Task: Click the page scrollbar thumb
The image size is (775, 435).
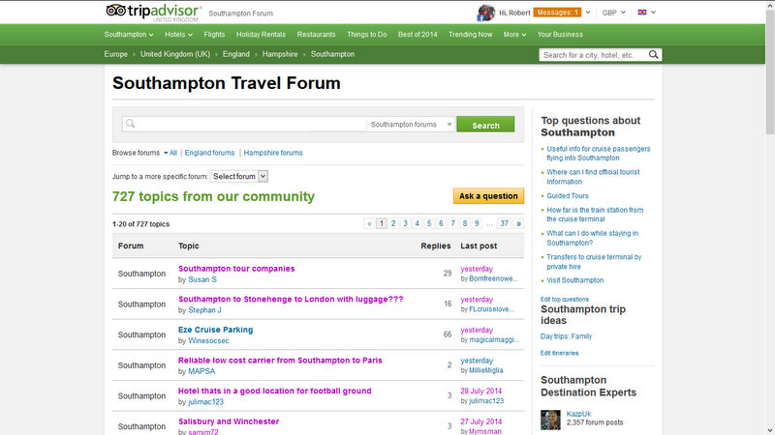Action: point(770,72)
